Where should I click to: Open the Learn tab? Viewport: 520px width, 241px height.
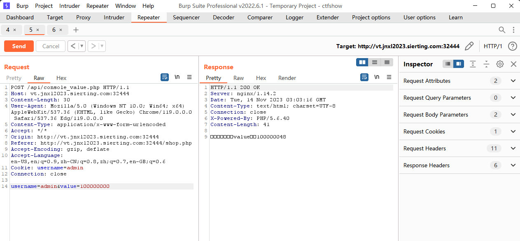click(456, 17)
